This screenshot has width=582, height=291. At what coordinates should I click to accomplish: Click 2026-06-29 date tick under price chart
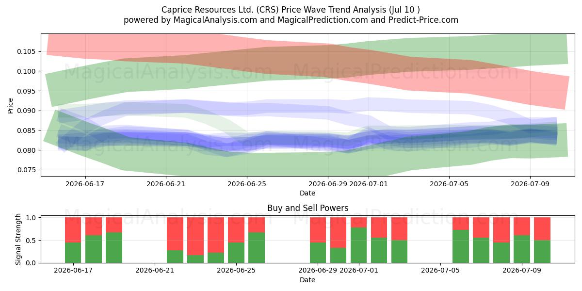328,184
